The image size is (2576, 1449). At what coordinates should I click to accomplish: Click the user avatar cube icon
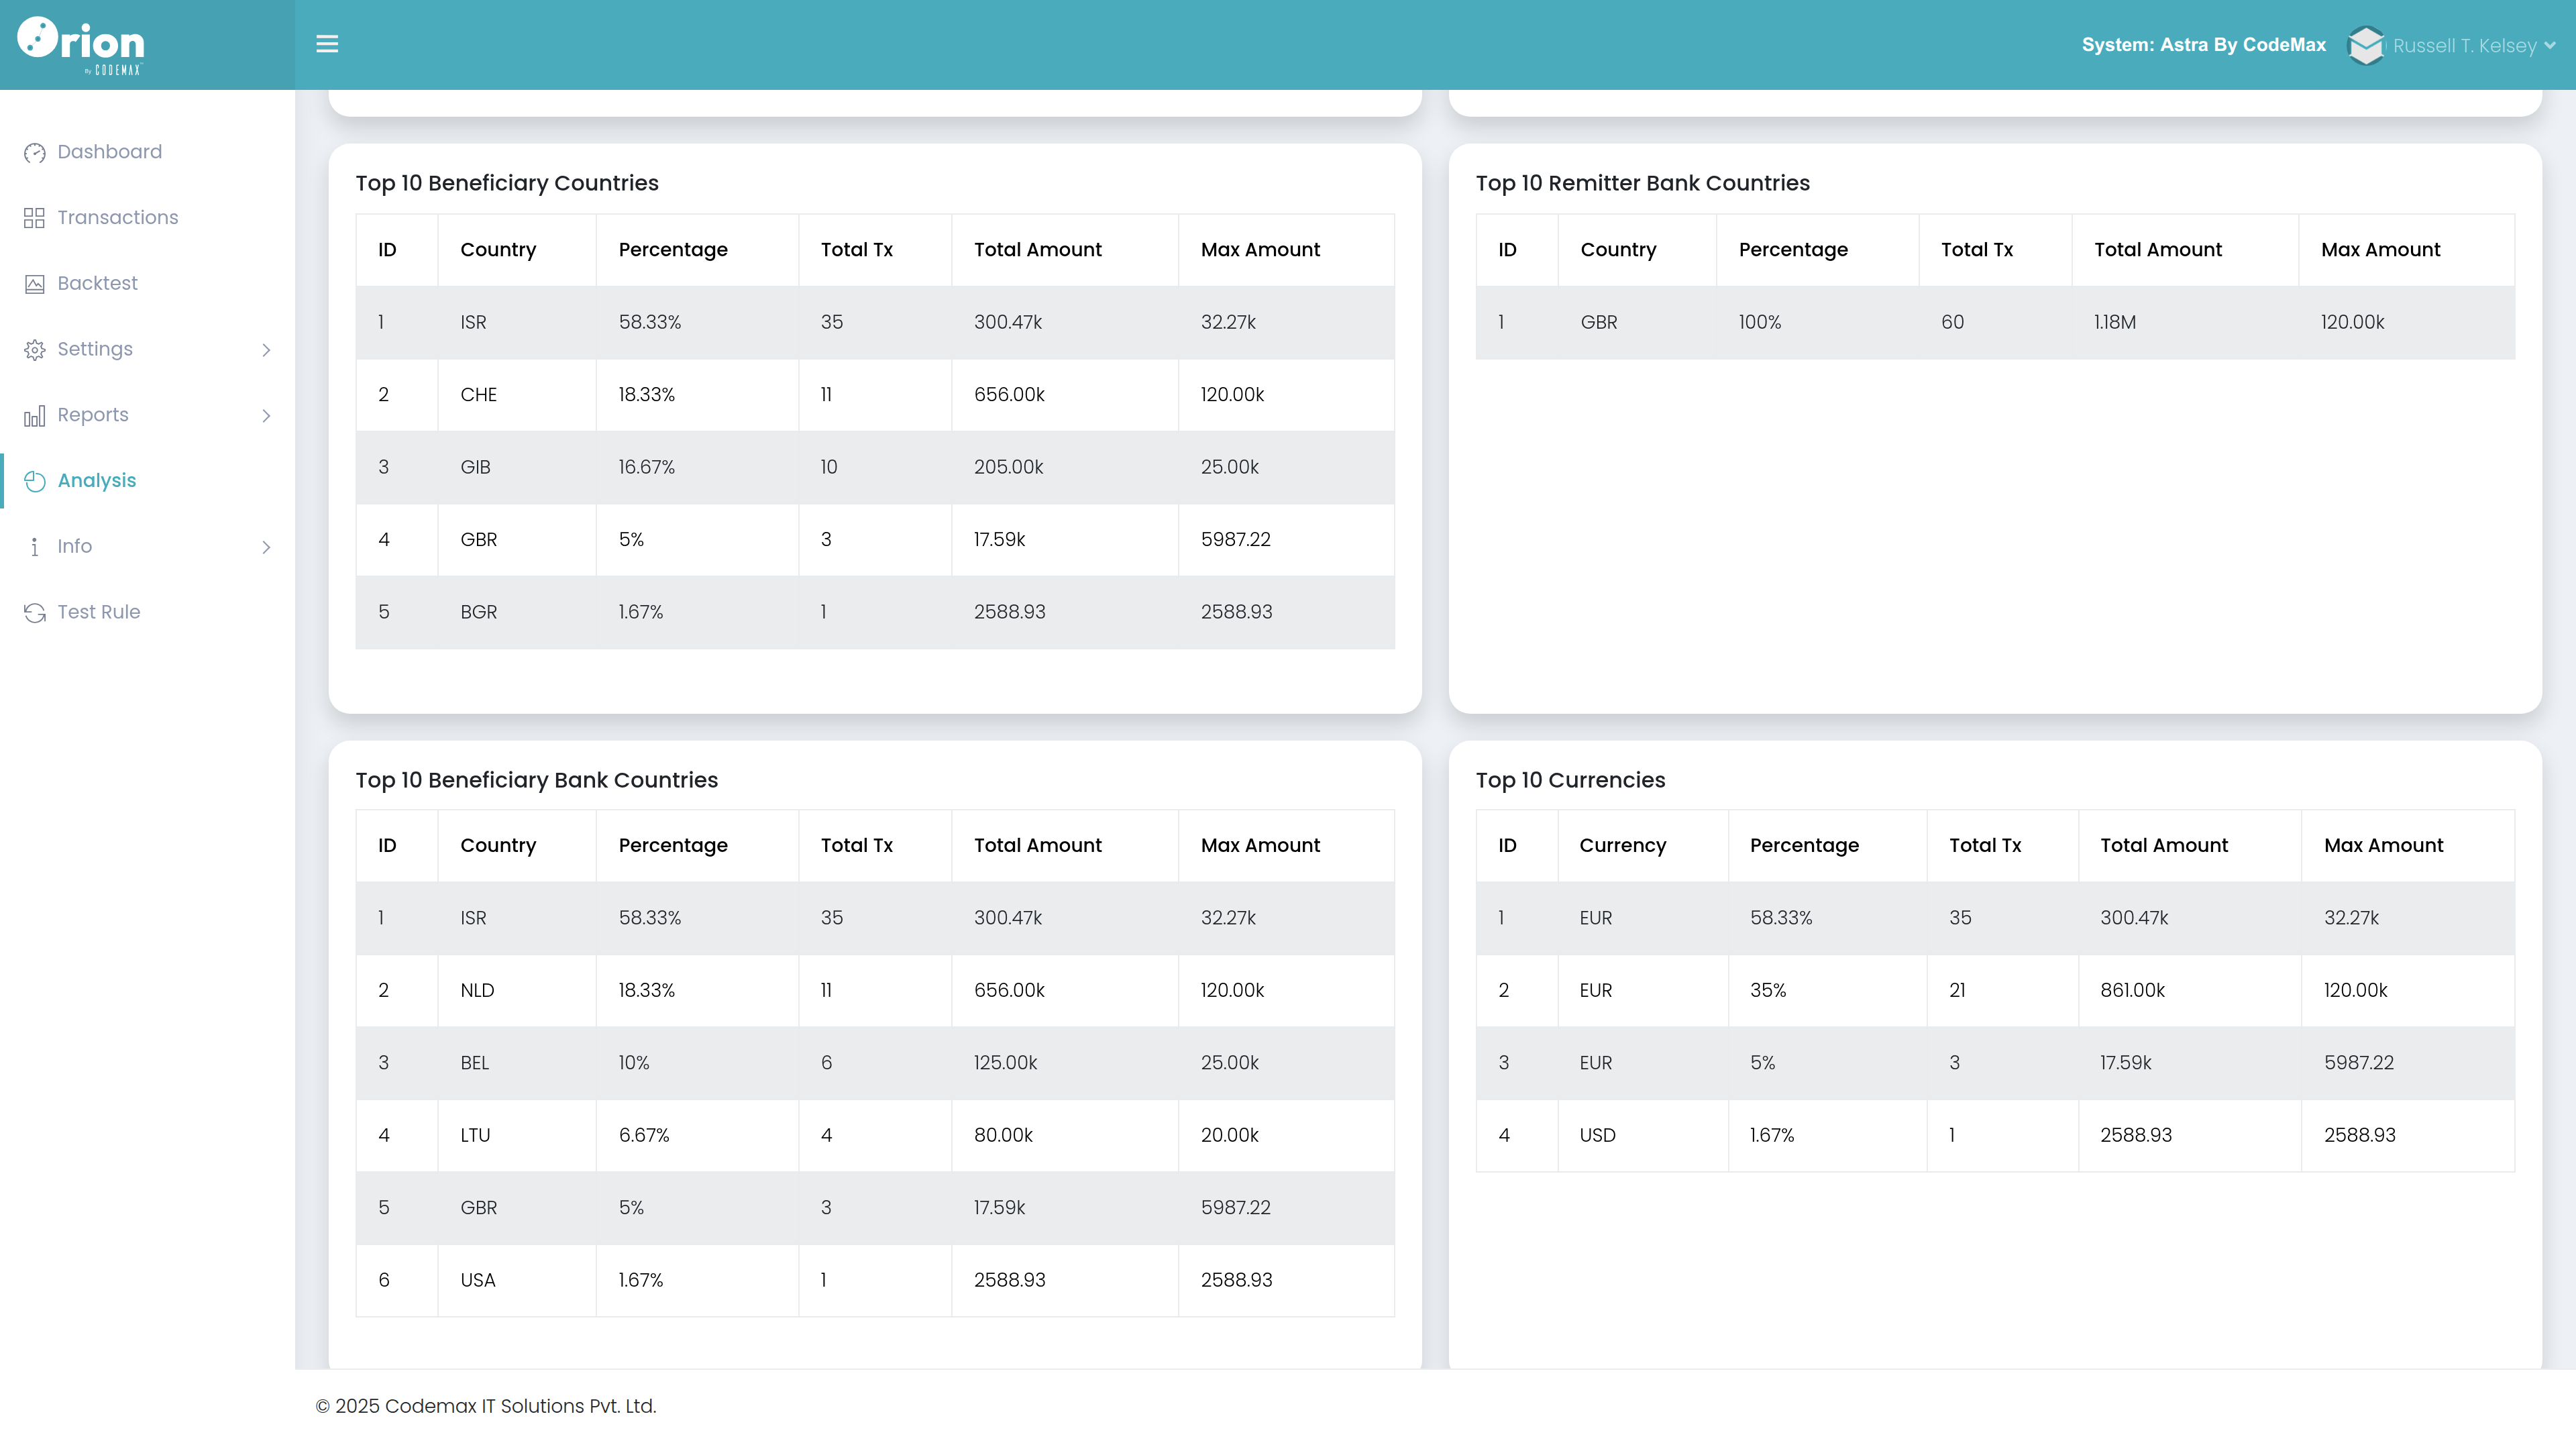click(x=2365, y=45)
